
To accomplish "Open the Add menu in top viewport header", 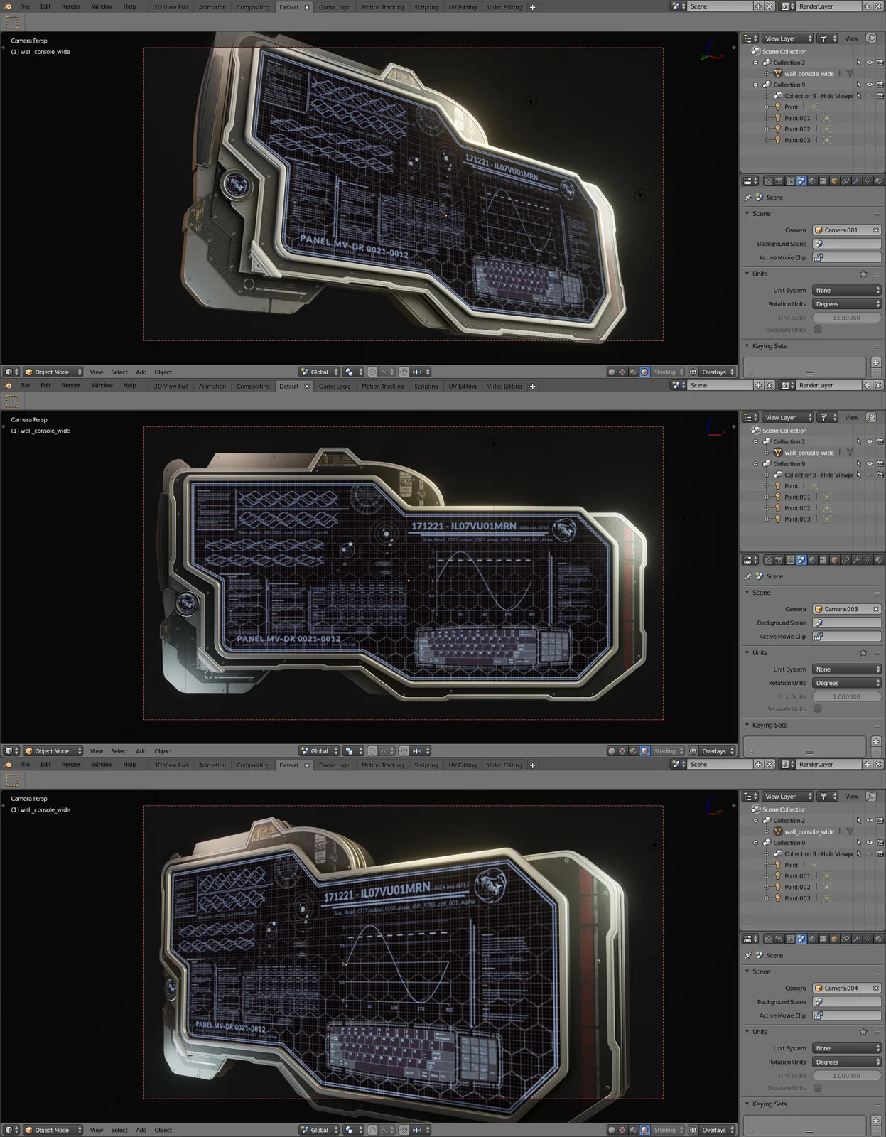I will pyautogui.click(x=141, y=372).
